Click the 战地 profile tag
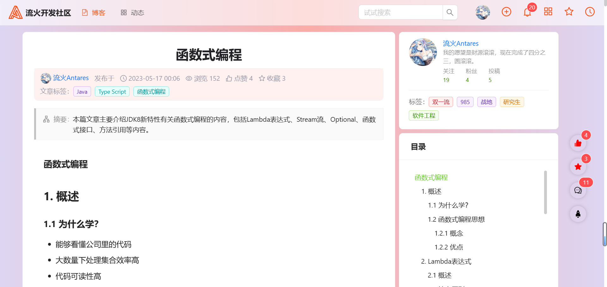 [487, 102]
